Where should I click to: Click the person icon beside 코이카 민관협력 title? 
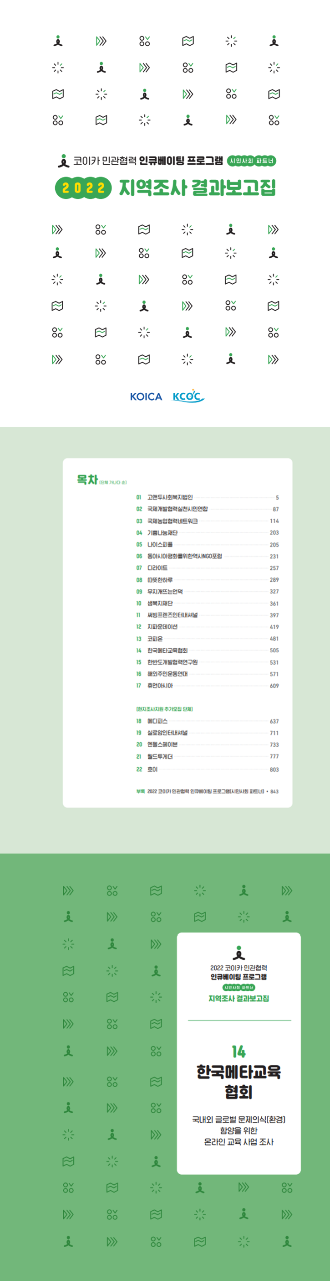63,161
